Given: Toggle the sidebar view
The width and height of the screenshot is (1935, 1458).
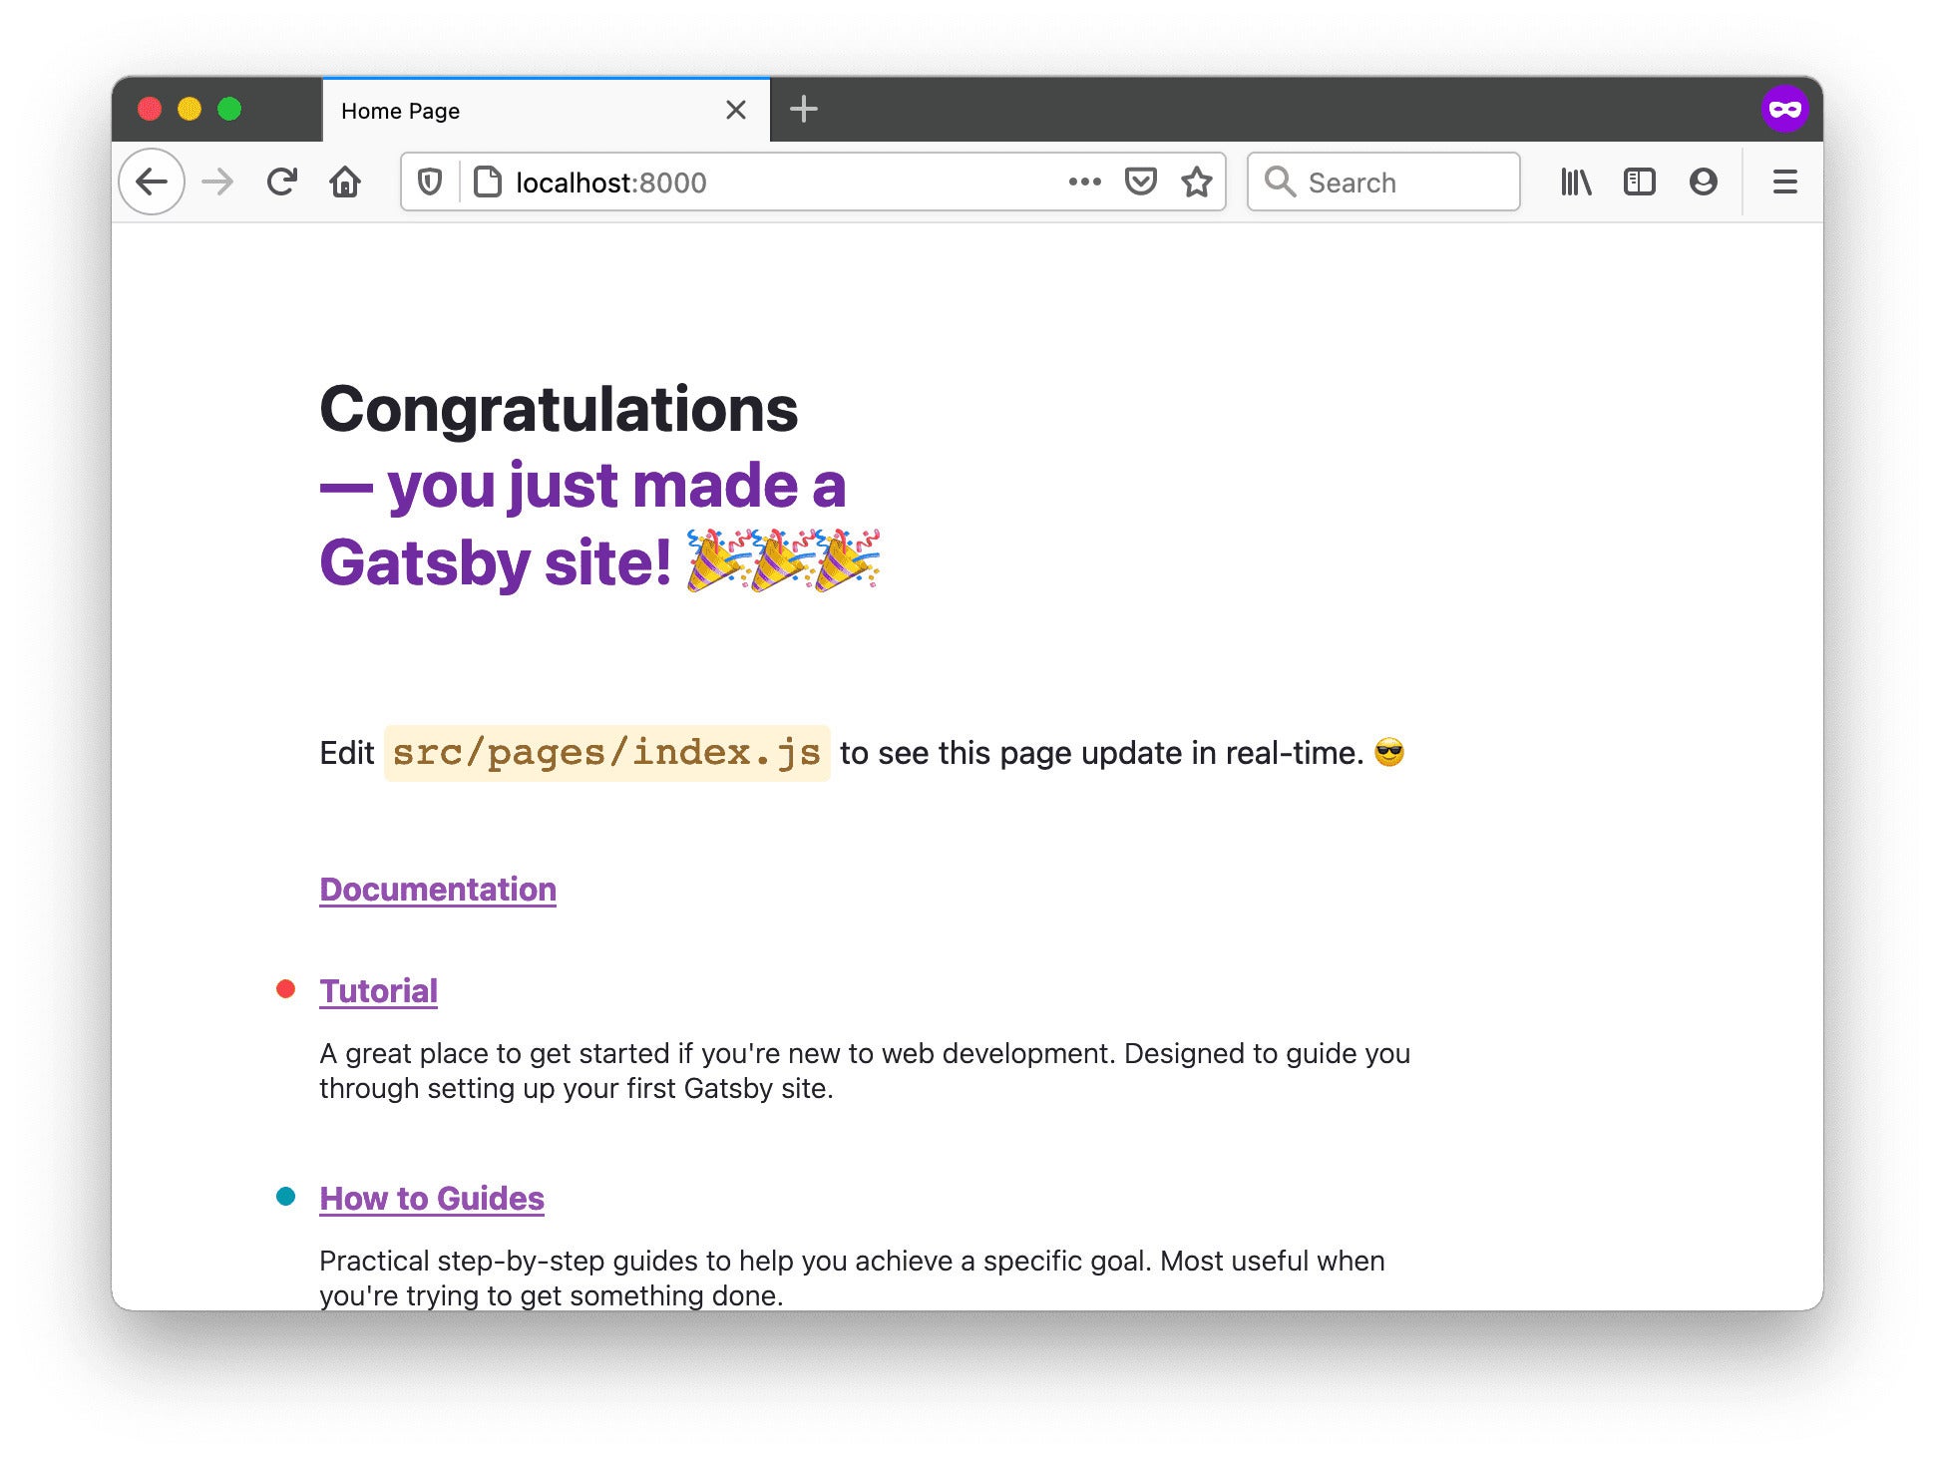Looking at the screenshot, I should 1639,182.
